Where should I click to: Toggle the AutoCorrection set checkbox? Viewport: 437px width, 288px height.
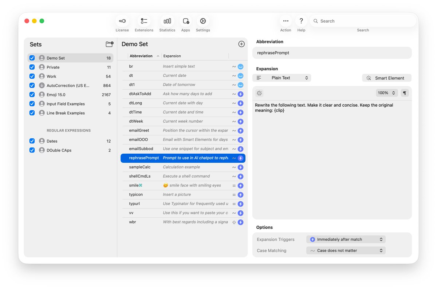coord(32,86)
